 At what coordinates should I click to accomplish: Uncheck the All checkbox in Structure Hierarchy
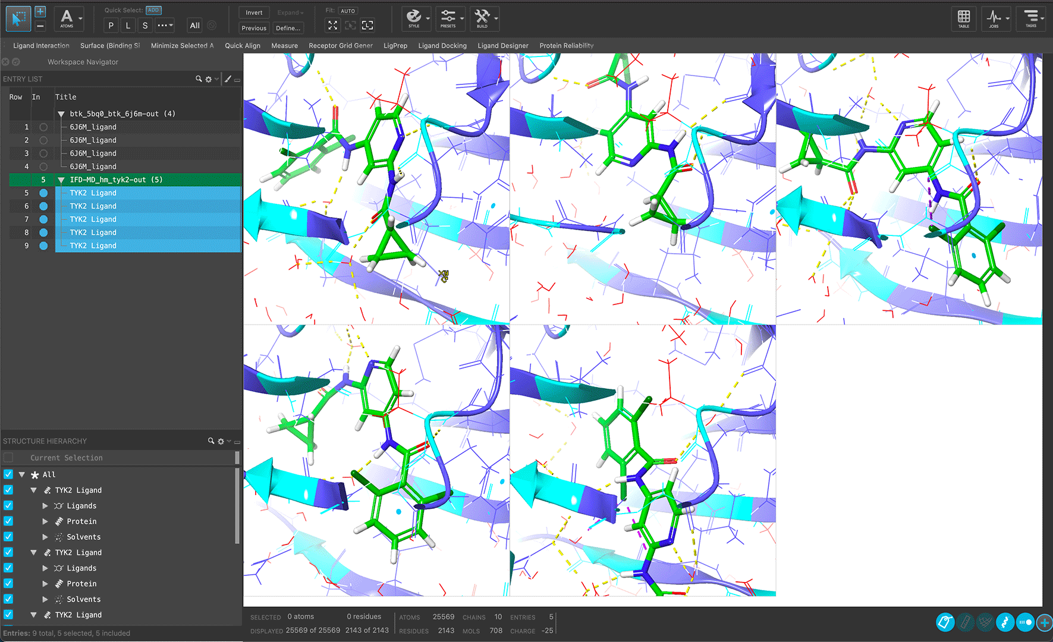8,474
